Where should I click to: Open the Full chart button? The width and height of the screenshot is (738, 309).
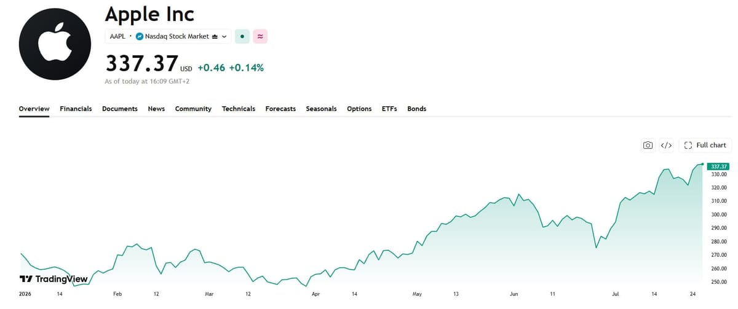pos(705,146)
